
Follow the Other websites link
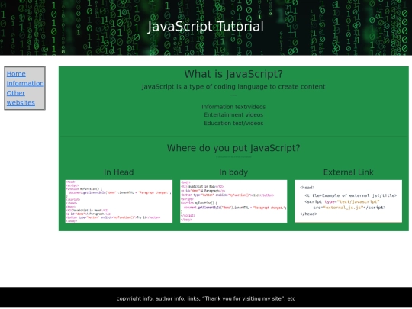point(21,98)
